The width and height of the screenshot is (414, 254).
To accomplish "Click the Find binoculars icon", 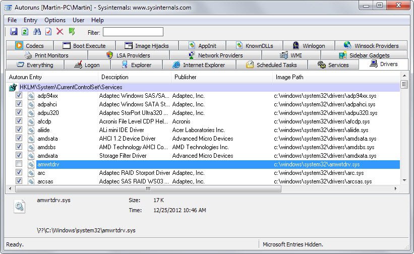I will [37, 32].
